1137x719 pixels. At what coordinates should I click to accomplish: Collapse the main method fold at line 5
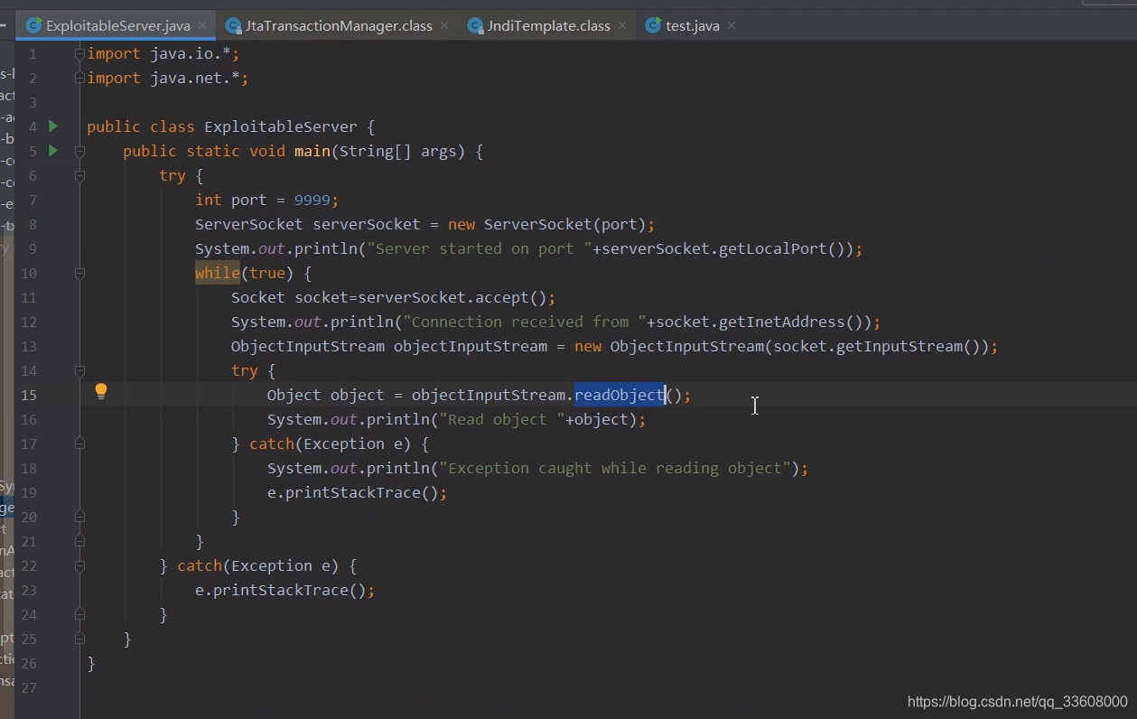click(79, 152)
